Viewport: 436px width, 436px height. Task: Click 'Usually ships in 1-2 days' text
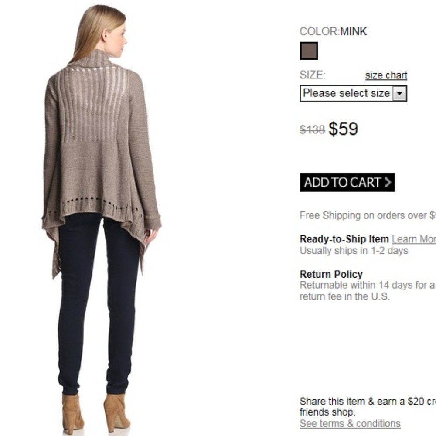(354, 251)
